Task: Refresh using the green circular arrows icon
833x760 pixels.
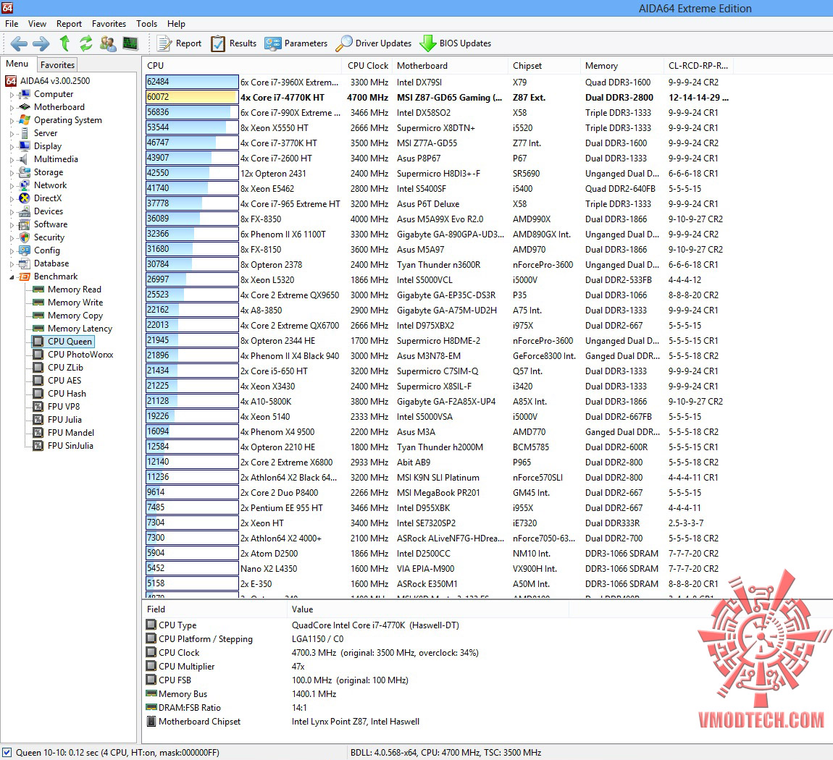Action: [x=85, y=43]
